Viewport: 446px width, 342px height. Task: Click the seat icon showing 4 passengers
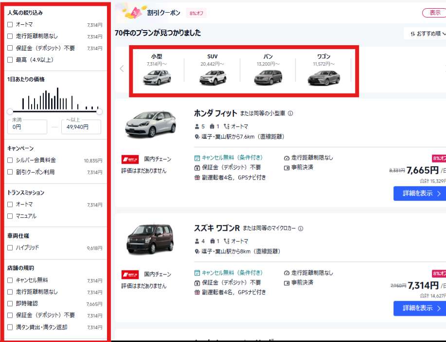[197, 241]
